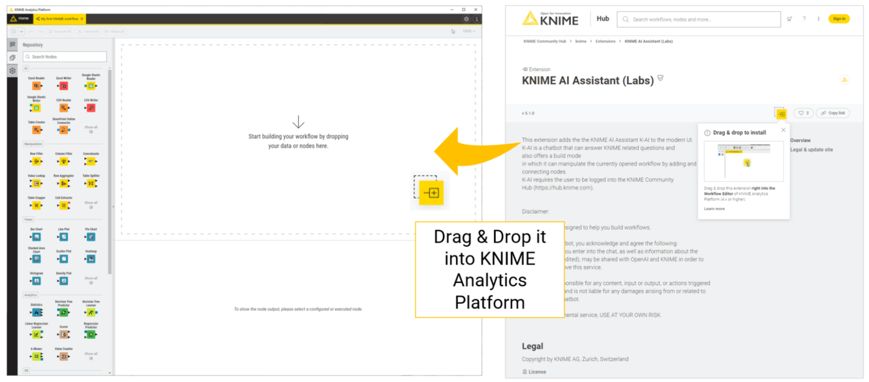869x382 pixels.
Task: Select the Value Counter node icon
Action: click(x=63, y=357)
